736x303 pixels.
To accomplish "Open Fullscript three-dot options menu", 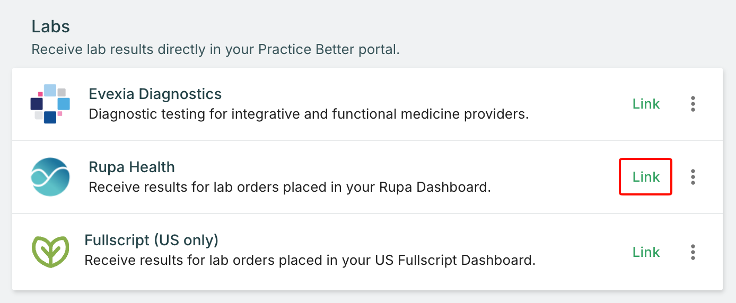I will 693,252.
